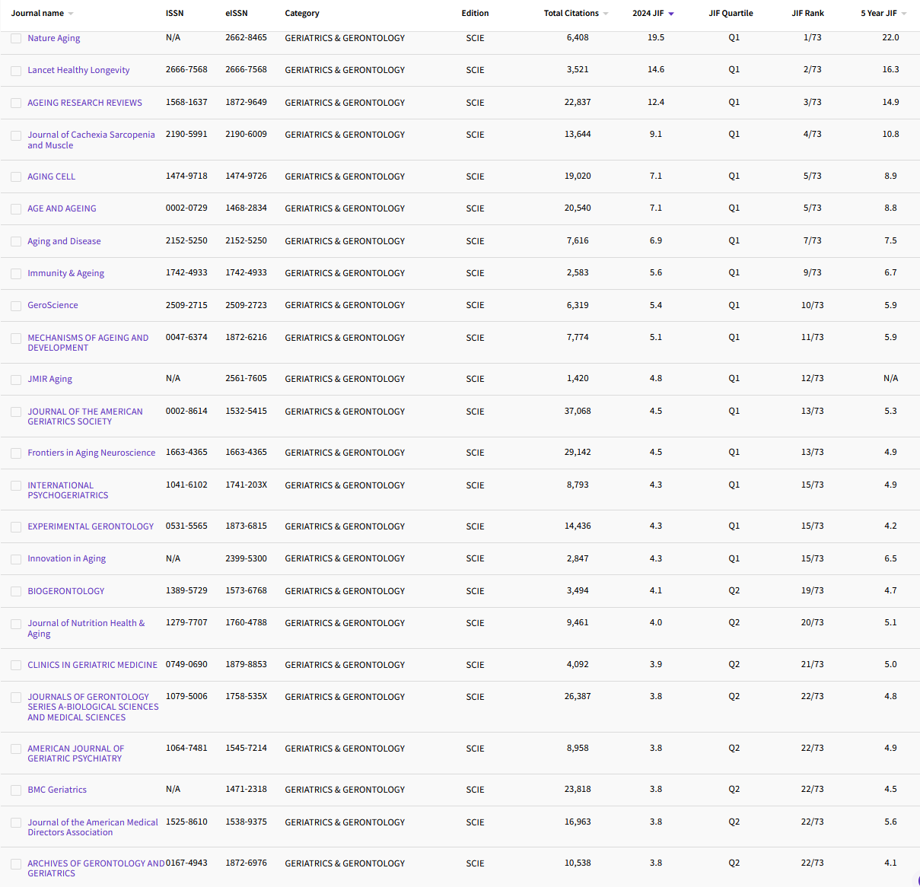This screenshot has width=920, height=887.
Task: Click the Immunity & Ageing journal link
Action: (x=65, y=273)
